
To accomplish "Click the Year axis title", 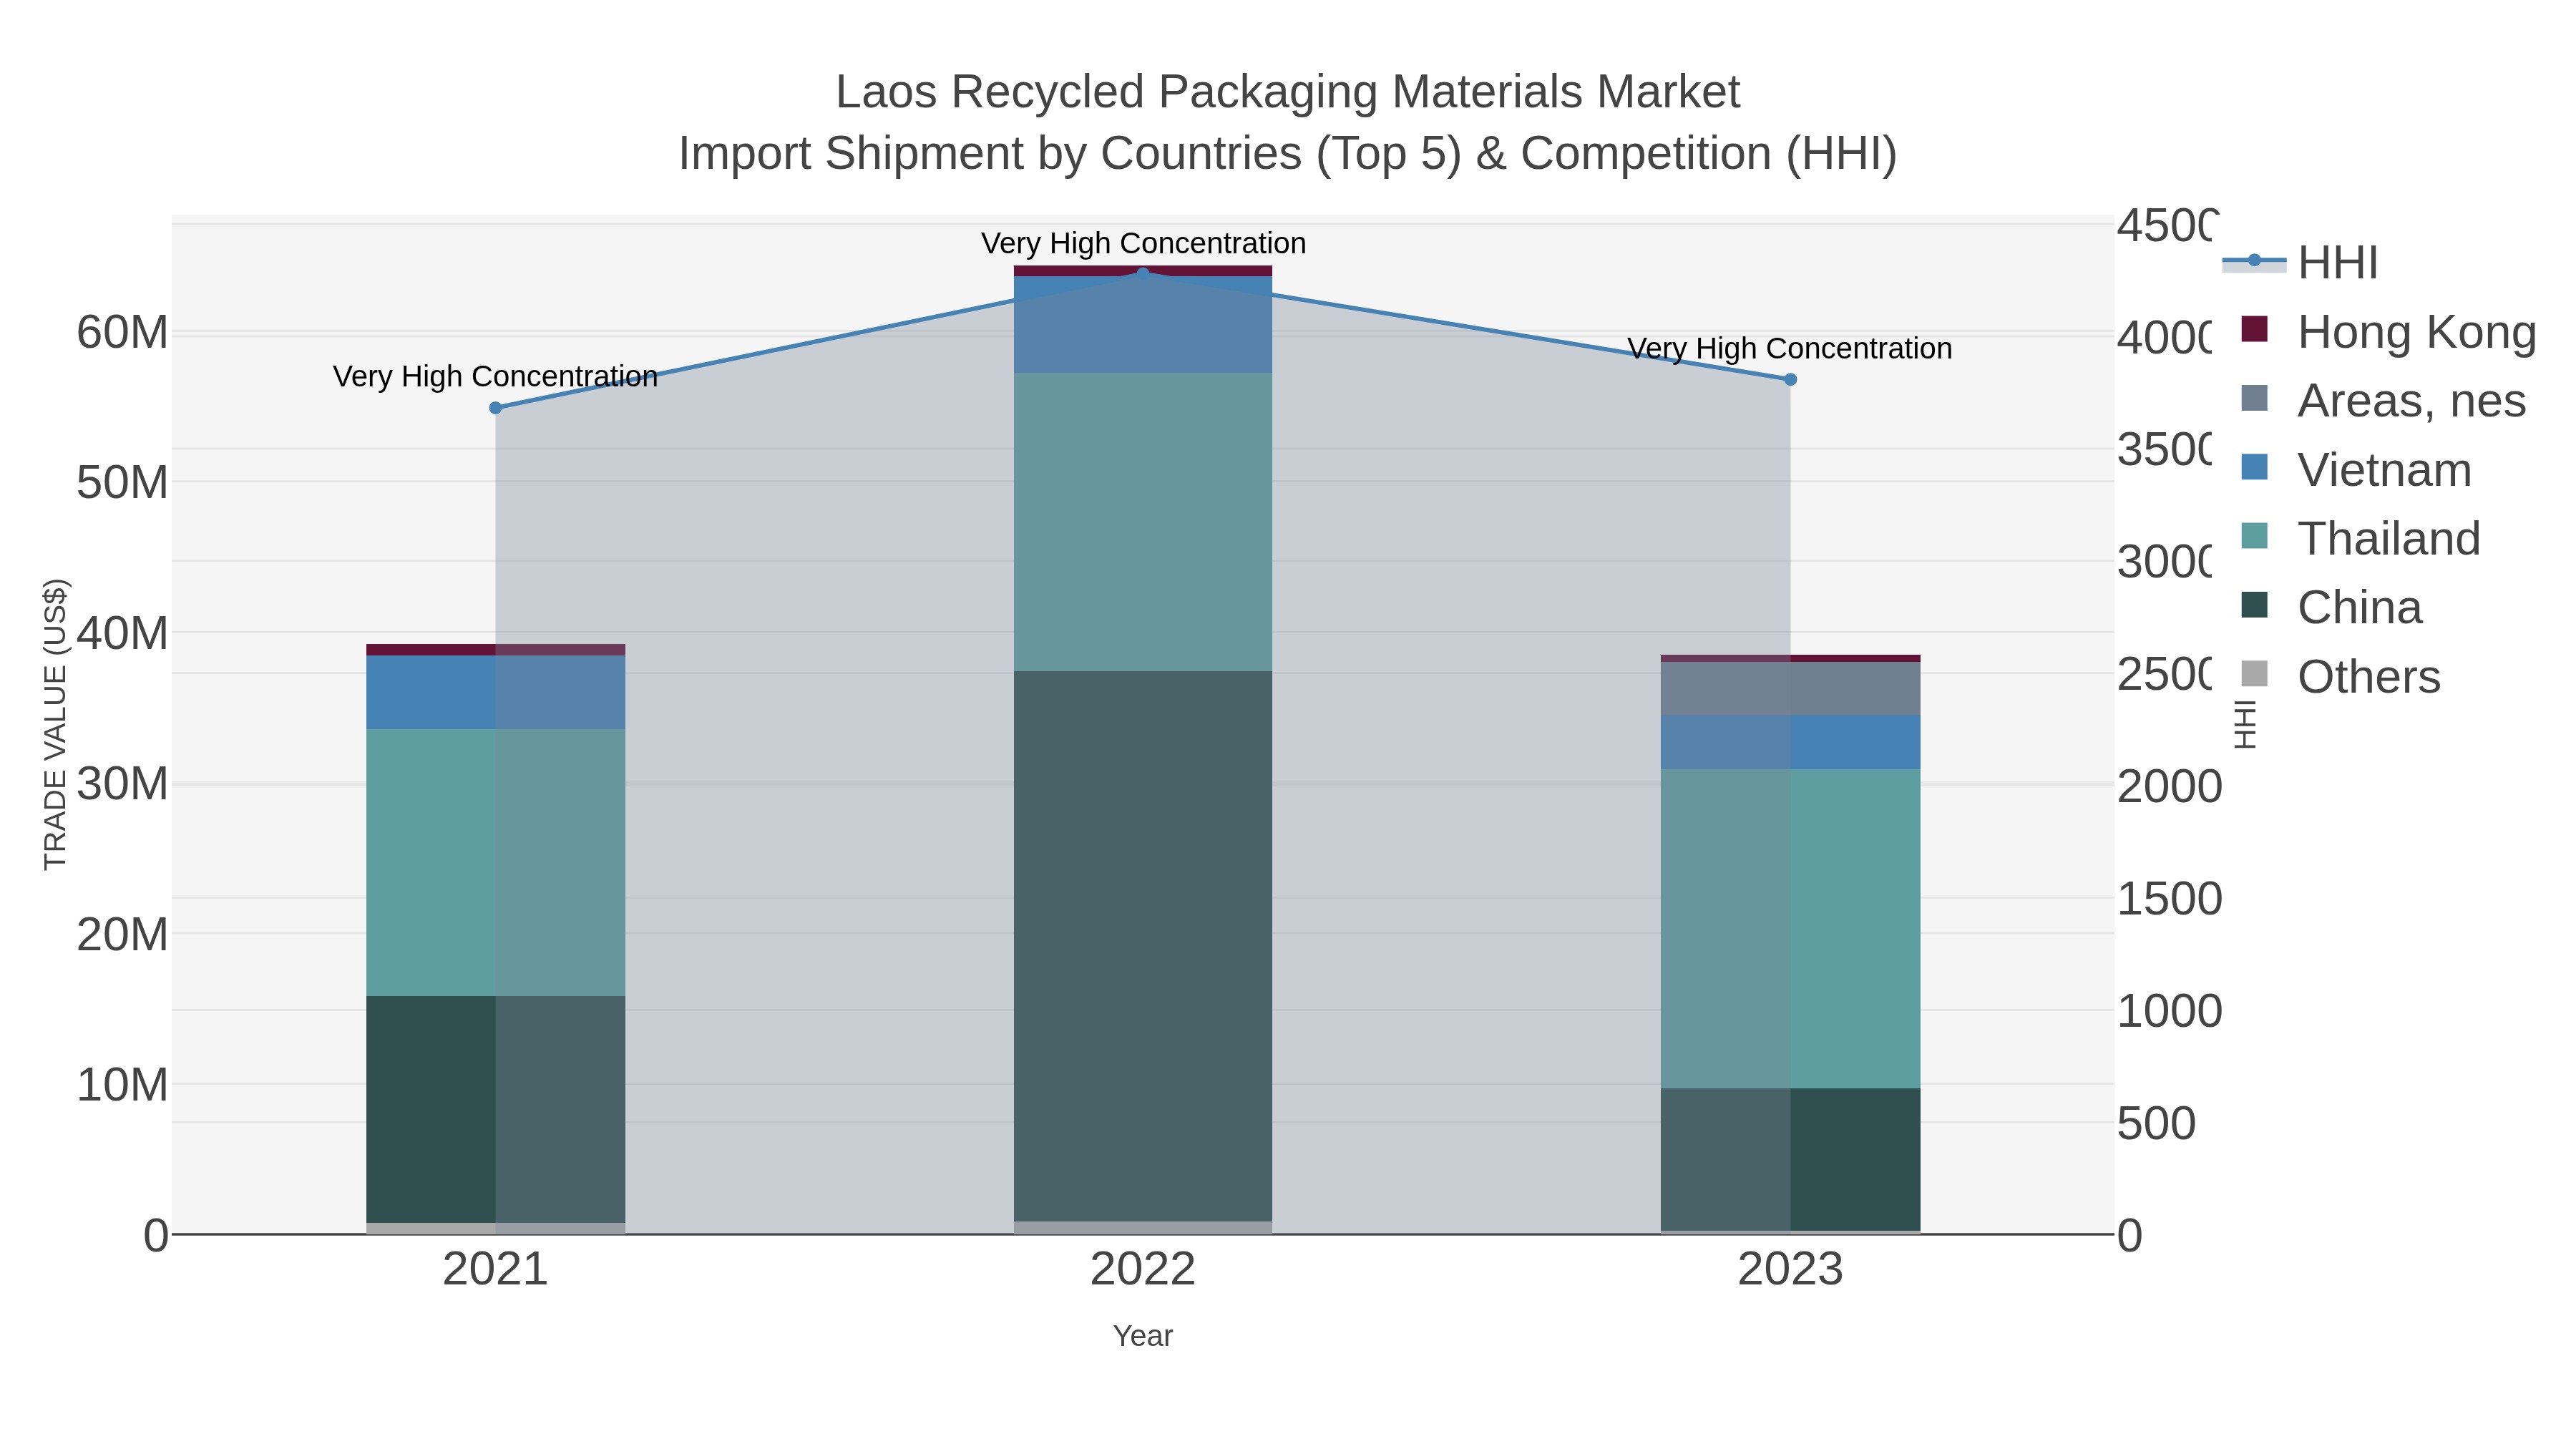I will pyautogui.click(x=1143, y=1336).
